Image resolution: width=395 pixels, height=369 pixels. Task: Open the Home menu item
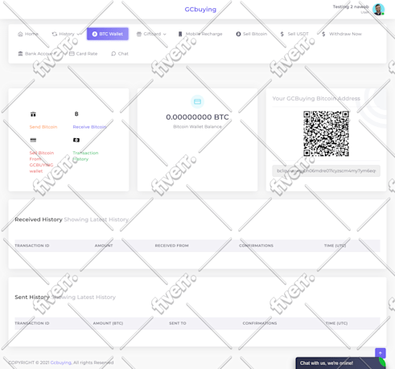click(28, 34)
